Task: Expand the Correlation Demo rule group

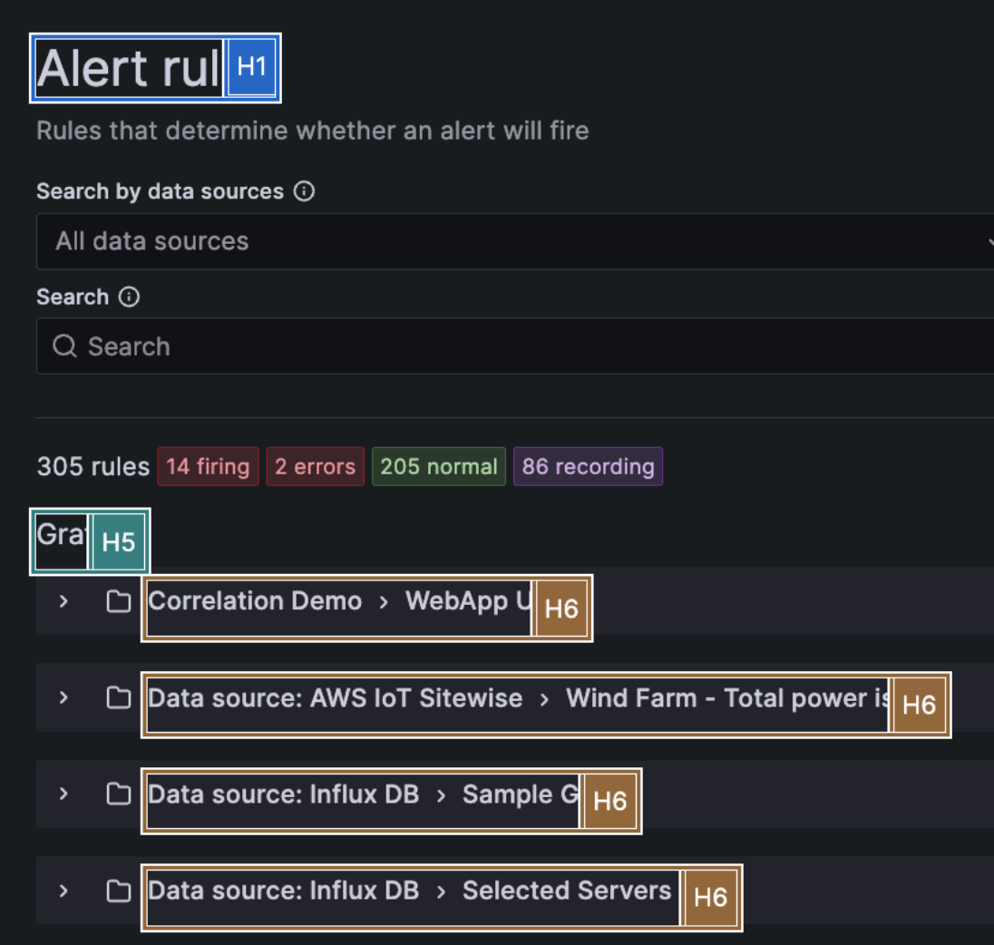Action: click(63, 601)
